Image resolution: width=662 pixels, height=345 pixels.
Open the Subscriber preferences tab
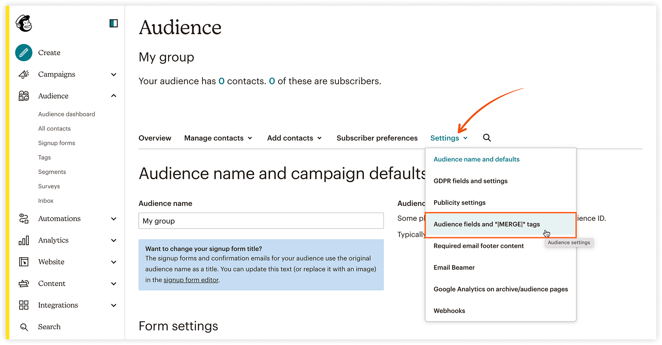[x=377, y=138]
